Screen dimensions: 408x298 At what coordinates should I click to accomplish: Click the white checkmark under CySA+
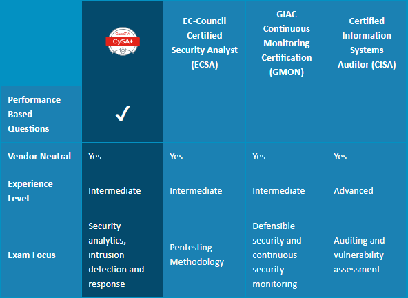pos(123,113)
